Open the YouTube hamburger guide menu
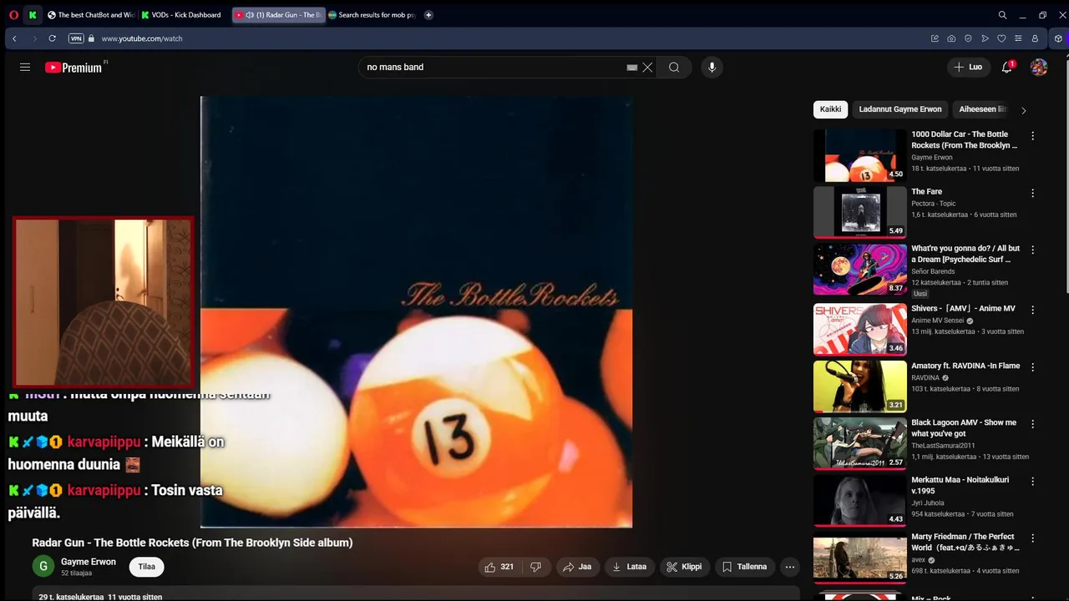This screenshot has width=1069, height=601. pyautogui.click(x=25, y=68)
